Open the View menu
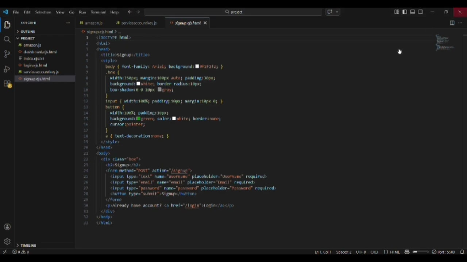 [60, 12]
